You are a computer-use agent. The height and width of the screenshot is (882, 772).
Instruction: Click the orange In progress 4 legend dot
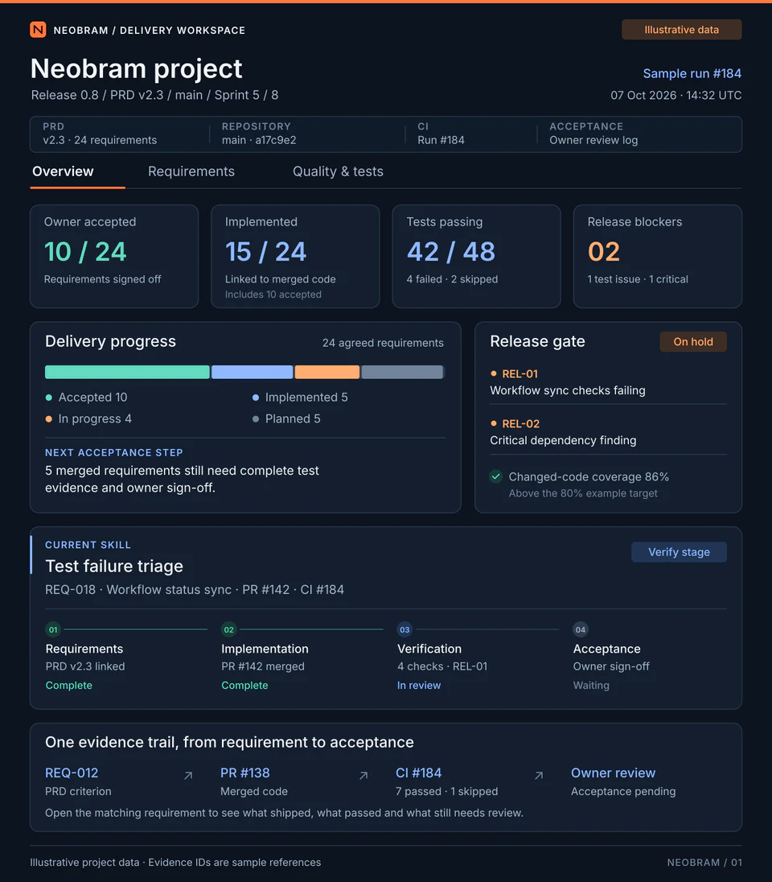pyautogui.click(x=49, y=419)
